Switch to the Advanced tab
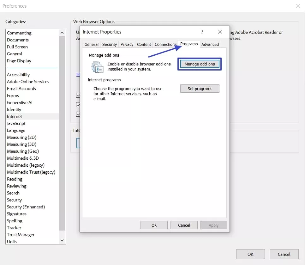305x265 pixels. pos(210,44)
